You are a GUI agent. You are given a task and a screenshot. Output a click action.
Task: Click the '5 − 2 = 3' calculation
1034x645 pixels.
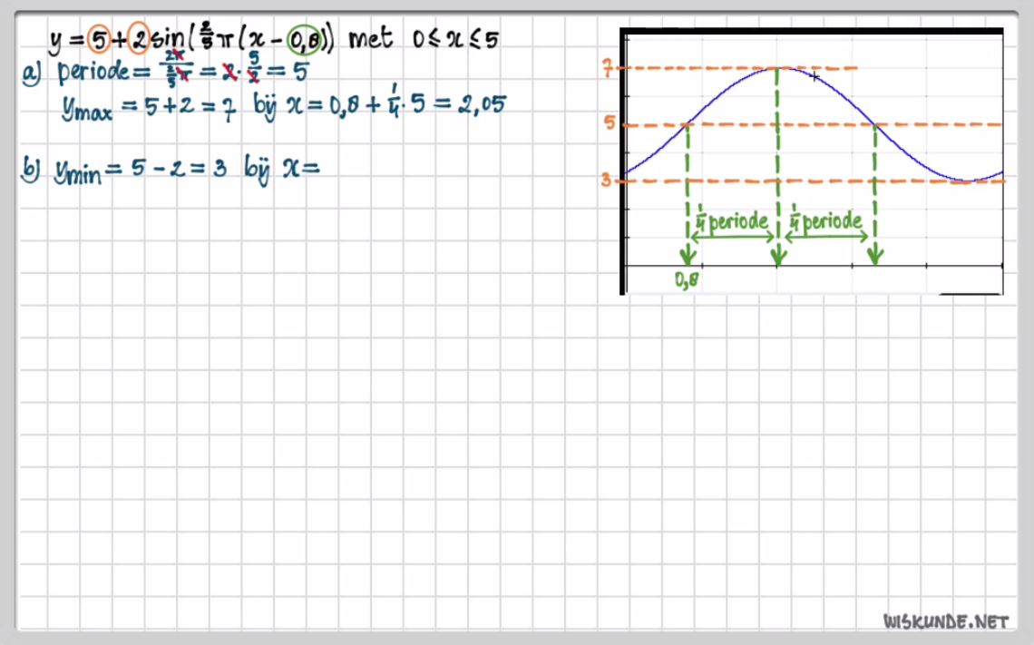point(178,168)
